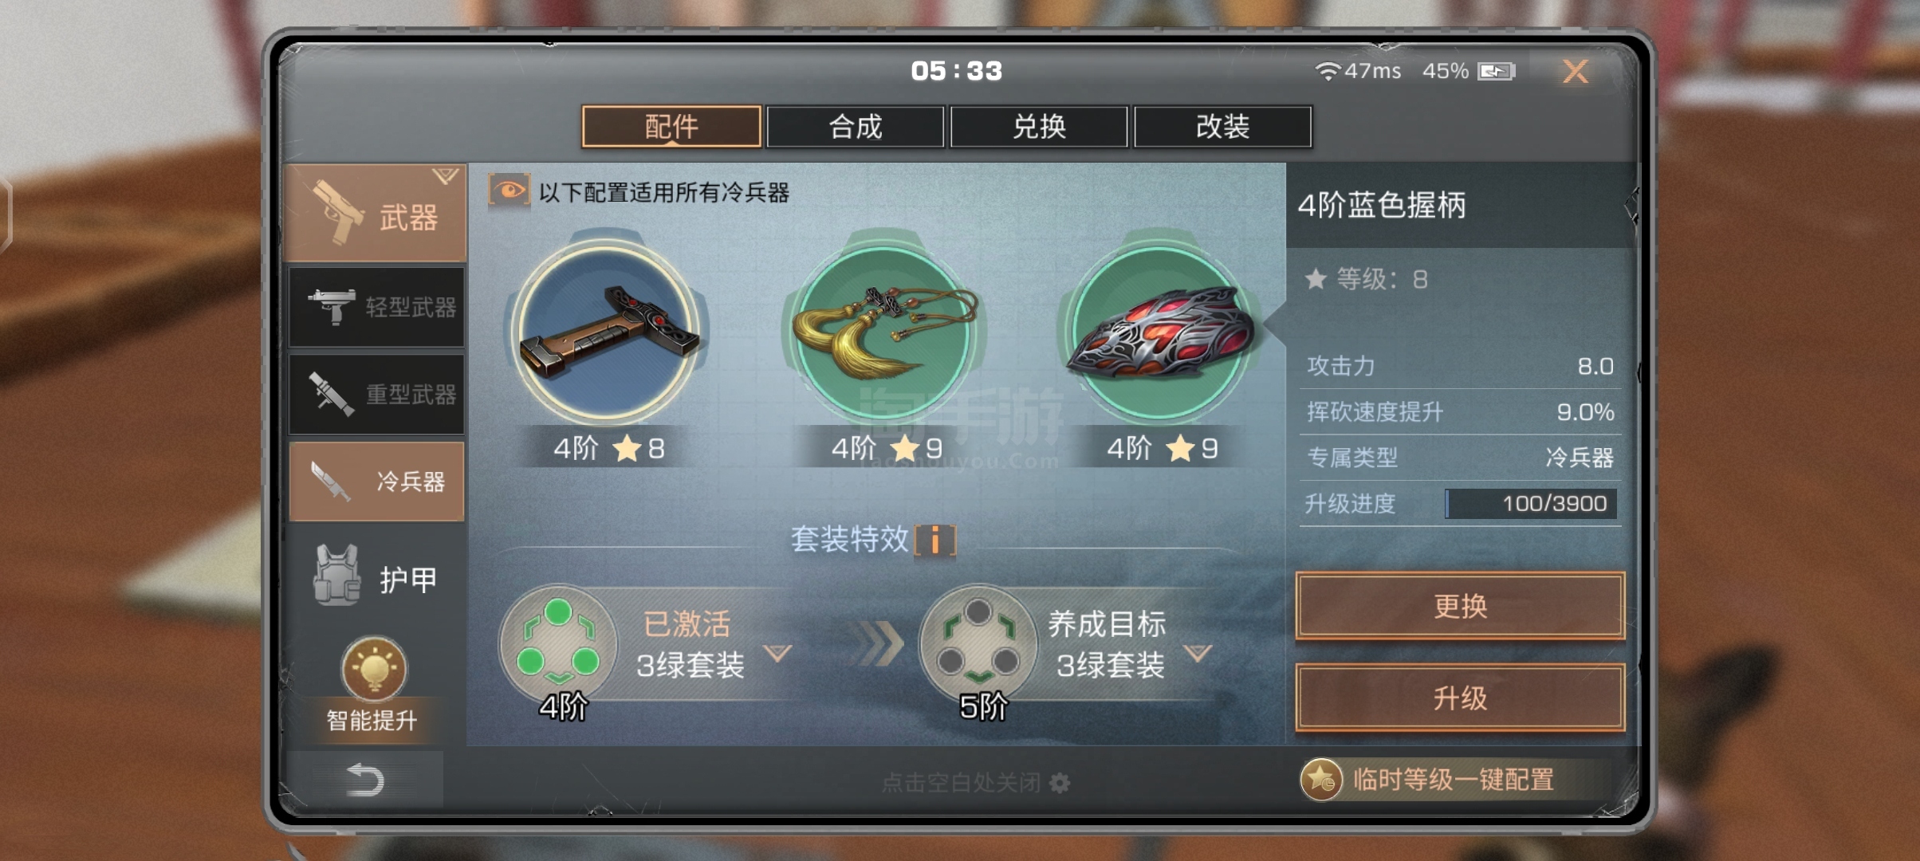The height and width of the screenshot is (861, 1920).
Task: Select the red armored blade attachment
Action: point(1159,331)
